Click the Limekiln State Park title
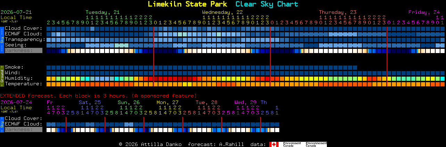The image size is (446, 147). (187, 4)
